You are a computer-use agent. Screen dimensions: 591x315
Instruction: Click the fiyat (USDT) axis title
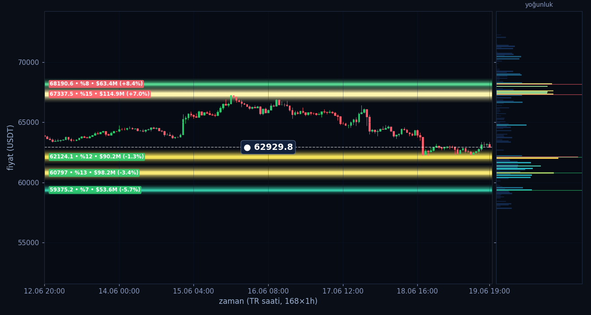coord(11,147)
